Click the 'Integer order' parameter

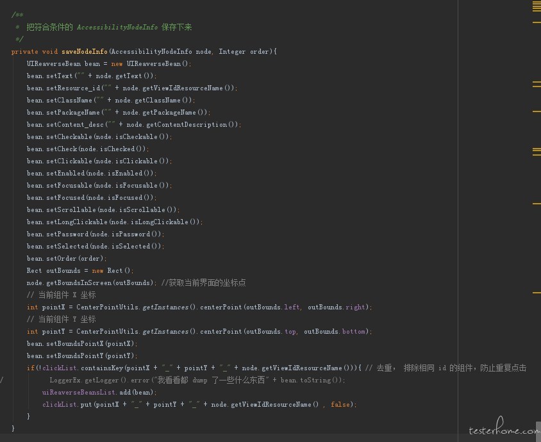[244, 52]
